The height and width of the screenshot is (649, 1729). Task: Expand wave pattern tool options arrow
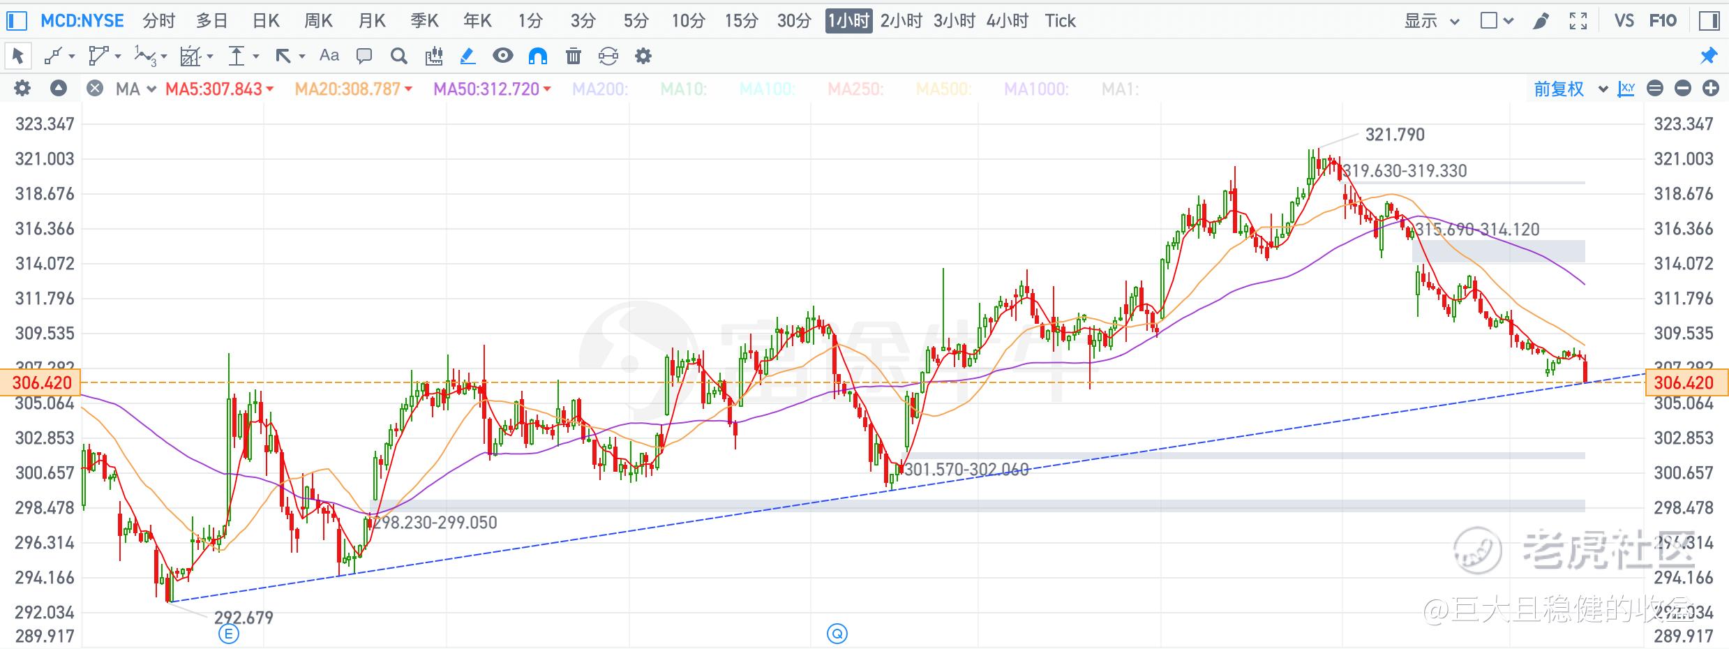click(x=164, y=57)
